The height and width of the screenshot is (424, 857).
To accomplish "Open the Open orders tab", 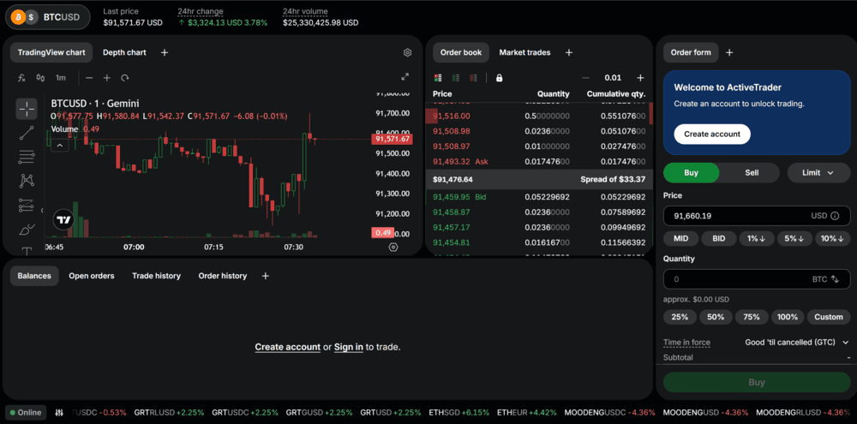I will coord(92,276).
